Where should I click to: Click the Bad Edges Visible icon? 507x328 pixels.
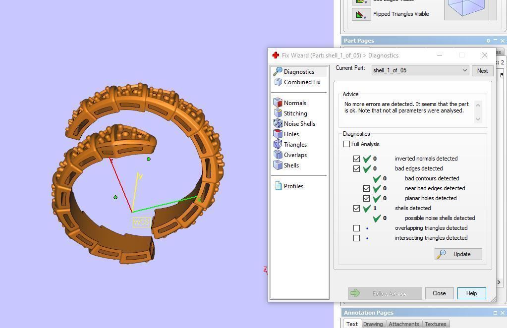[x=361, y=1]
